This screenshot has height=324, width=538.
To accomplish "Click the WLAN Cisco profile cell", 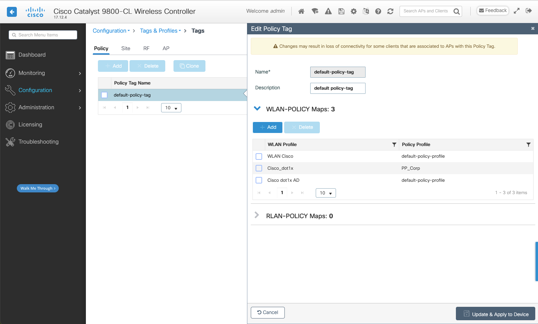I will tap(280, 156).
